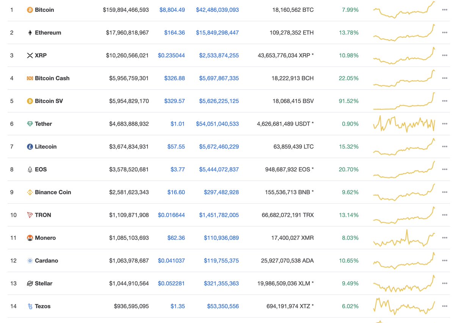Open the more options menu for Stellar

tap(445, 283)
